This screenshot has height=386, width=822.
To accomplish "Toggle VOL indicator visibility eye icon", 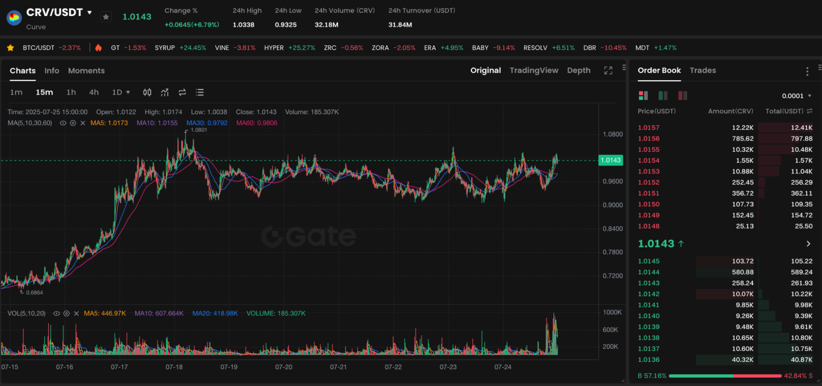I will pos(57,313).
